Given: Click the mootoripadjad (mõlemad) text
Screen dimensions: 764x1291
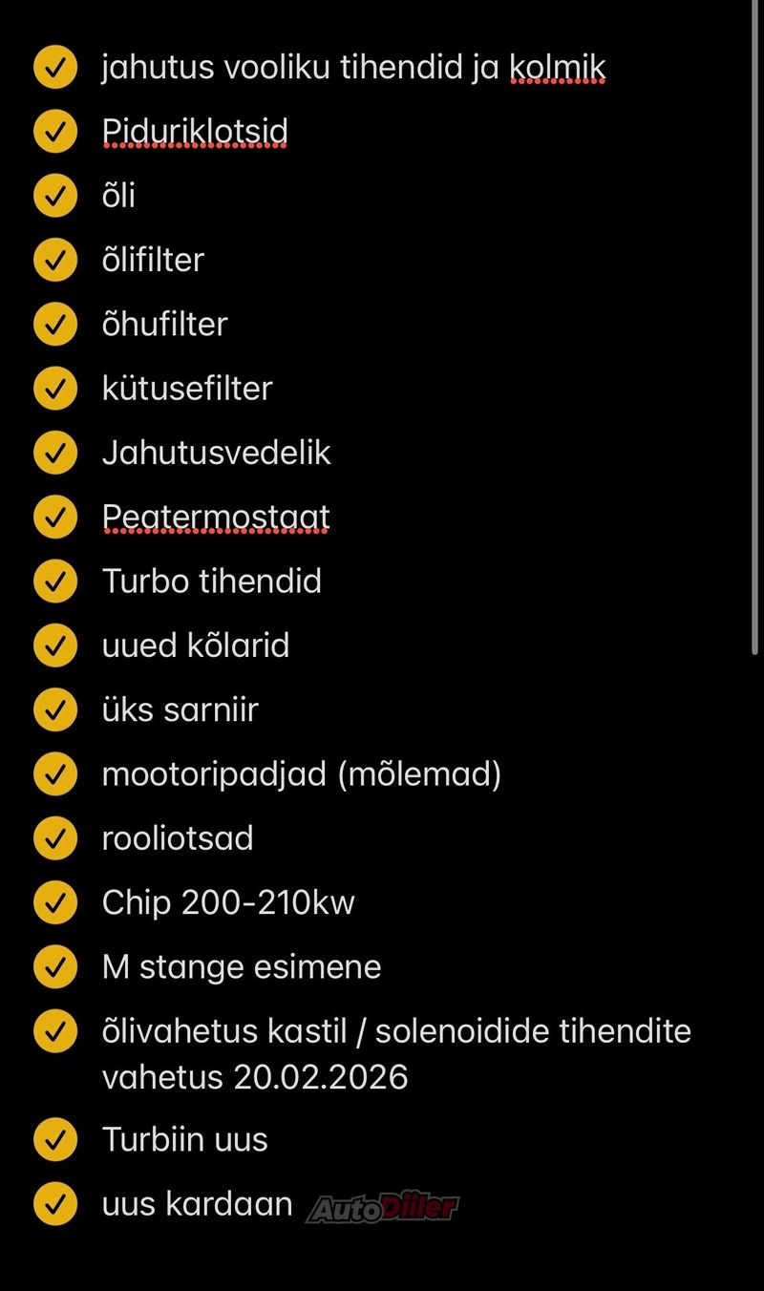Looking at the screenshot, I should tap(302, 773).
